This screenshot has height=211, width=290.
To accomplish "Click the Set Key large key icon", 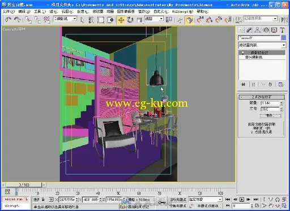I will [x=162, y=203].
